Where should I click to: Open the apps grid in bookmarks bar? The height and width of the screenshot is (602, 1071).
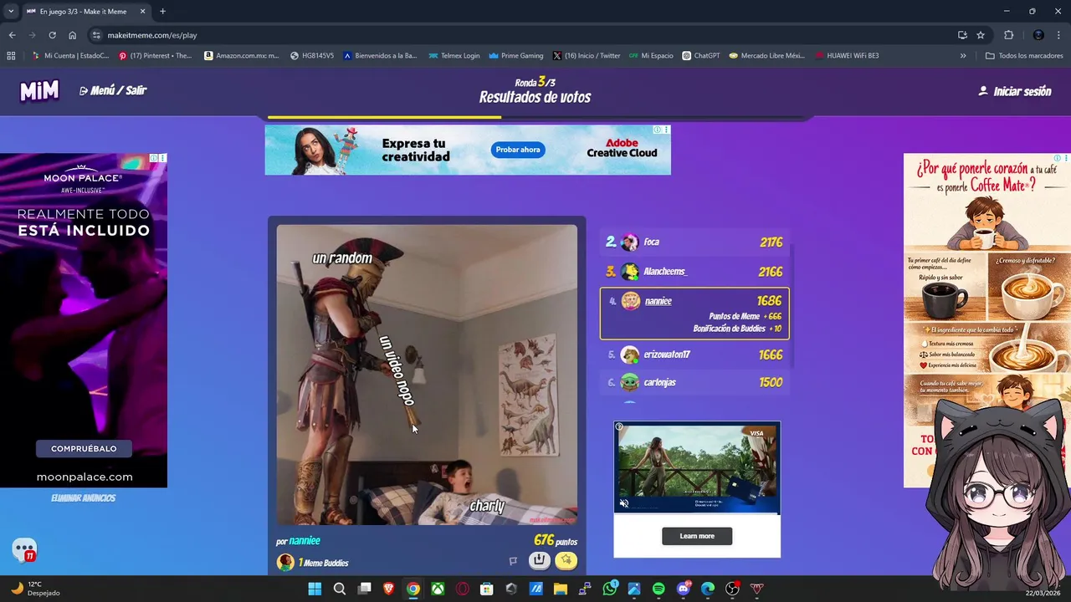coord(11,56)
